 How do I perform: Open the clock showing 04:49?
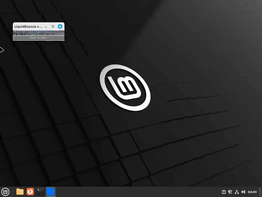tap(252, 192)
